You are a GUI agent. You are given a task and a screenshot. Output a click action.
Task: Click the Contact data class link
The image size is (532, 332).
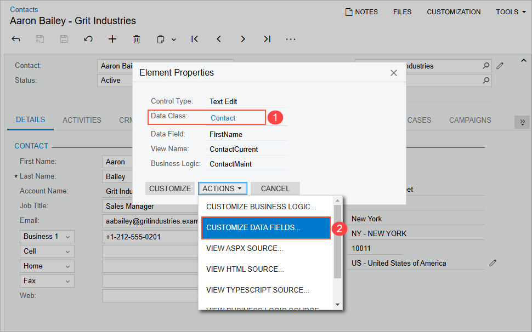223,118
